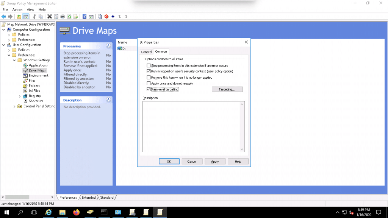Toggle the Show/Hide Console Tree icon
This screenshot has width=388, height=218.
[26, 17]
